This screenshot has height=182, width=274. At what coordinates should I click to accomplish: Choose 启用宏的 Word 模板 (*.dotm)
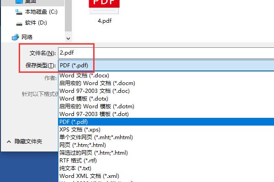[96, 106]
